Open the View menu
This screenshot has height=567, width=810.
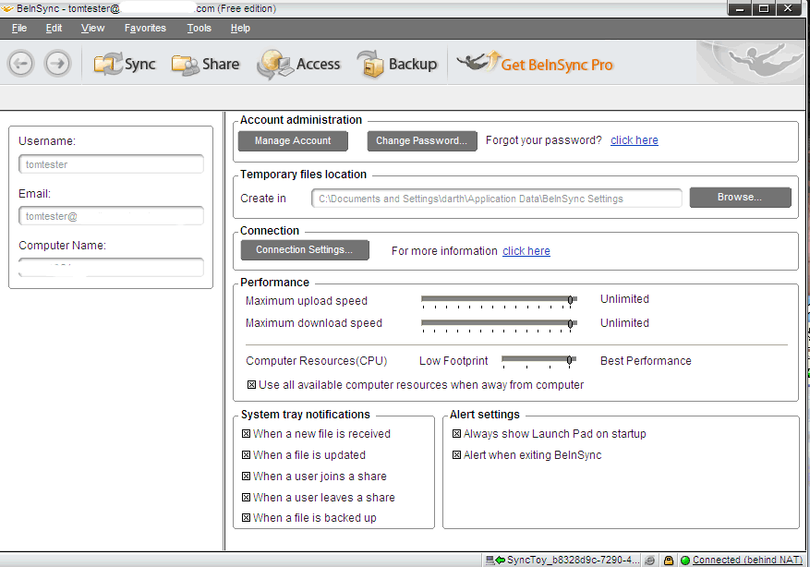coord(92,28)
